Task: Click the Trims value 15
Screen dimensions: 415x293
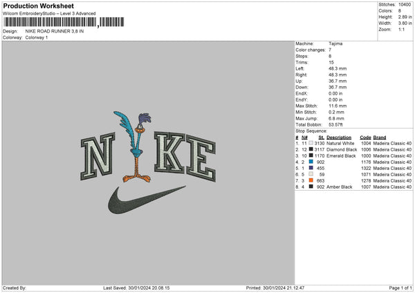Action: click(x=331, y=62)
